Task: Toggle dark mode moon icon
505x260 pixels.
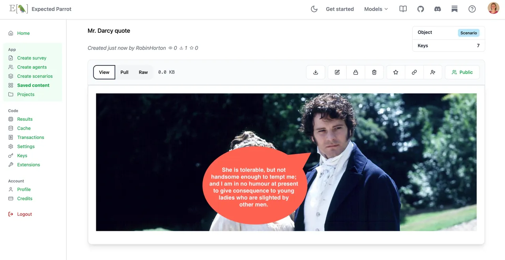Action: tap(314, 9)
